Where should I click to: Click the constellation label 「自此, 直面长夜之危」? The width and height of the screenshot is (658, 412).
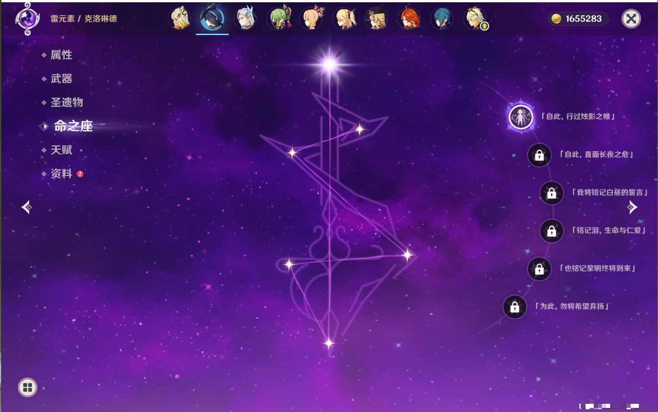[x=596, y=154]
